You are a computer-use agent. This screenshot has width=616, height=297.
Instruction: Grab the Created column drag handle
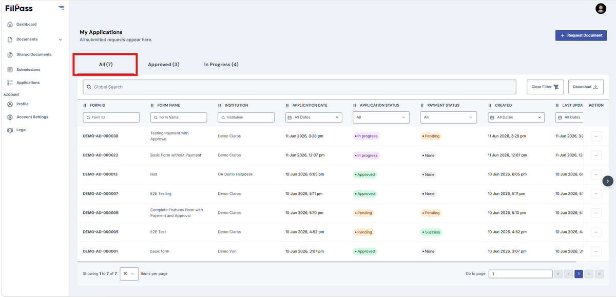(x=490, y=105)
